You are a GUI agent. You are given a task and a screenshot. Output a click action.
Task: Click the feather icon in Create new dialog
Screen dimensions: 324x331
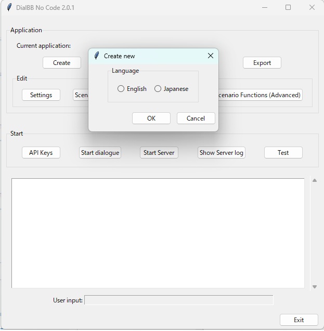(x=97, y=56)
